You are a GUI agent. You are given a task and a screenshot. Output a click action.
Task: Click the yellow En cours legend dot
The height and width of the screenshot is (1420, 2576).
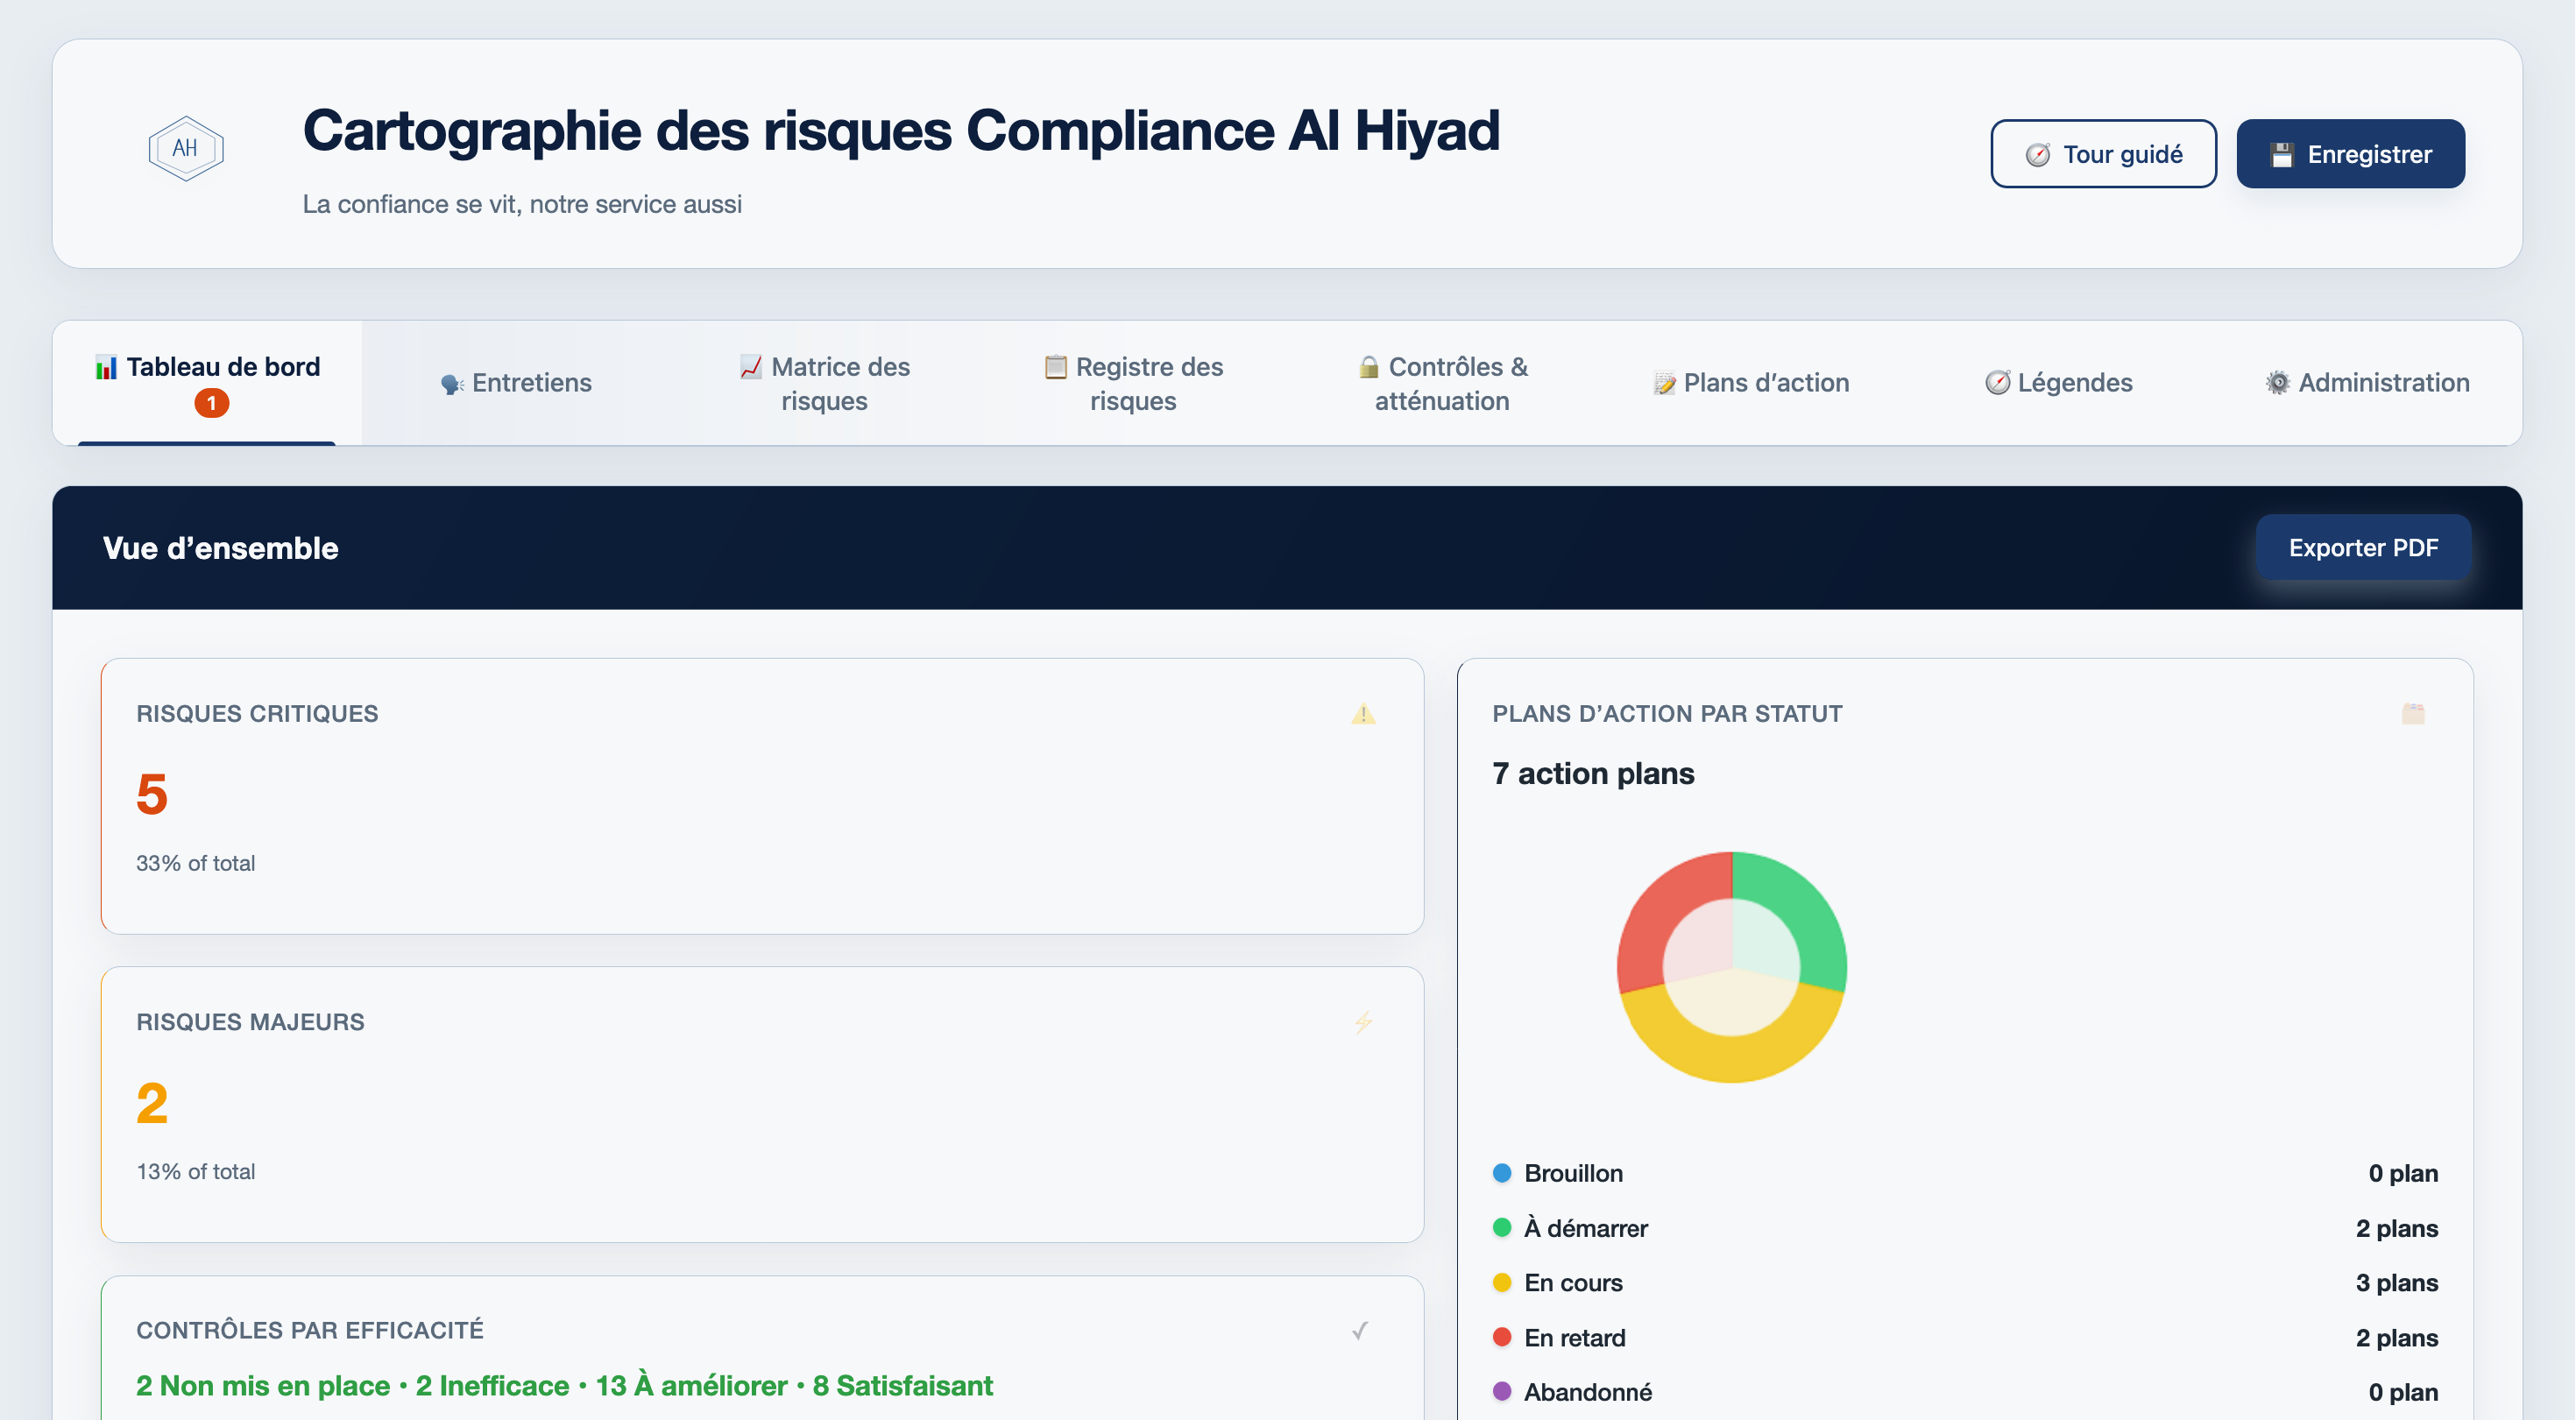pyautogui.click(x=1502, y=1283)
